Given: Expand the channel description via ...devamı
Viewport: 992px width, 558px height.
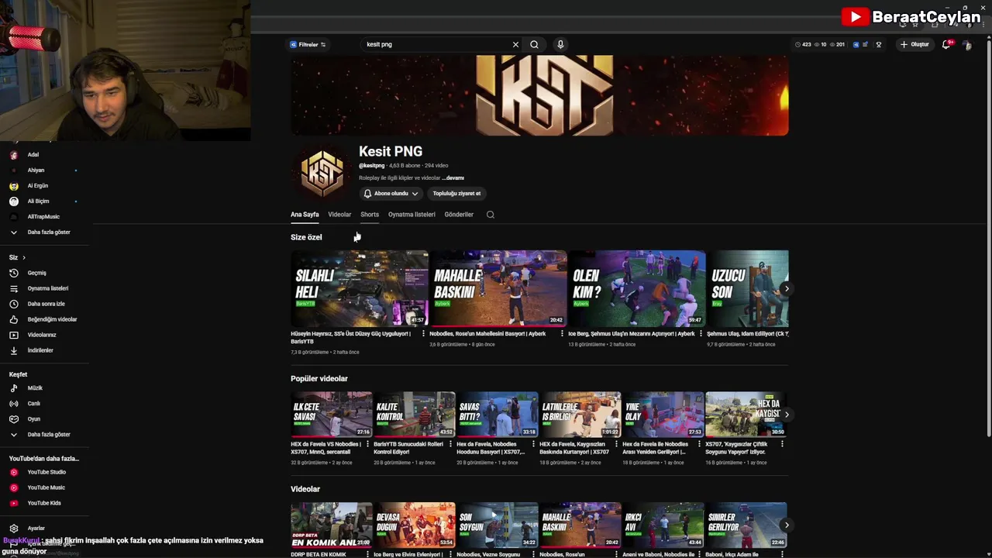Looking at the screenshot, I should pos(453,178).
